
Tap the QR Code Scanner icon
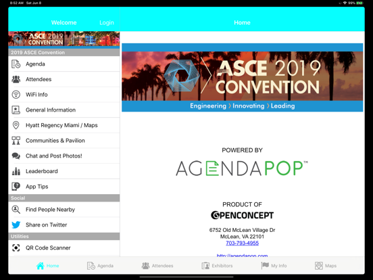[16, 248]
